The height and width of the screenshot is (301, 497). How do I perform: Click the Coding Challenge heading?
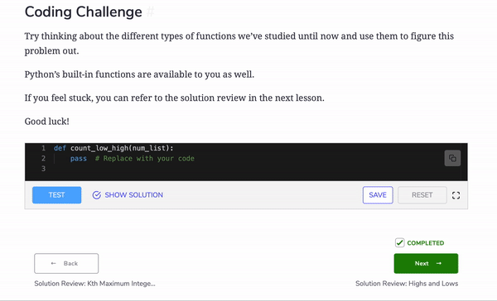point(84,12)
